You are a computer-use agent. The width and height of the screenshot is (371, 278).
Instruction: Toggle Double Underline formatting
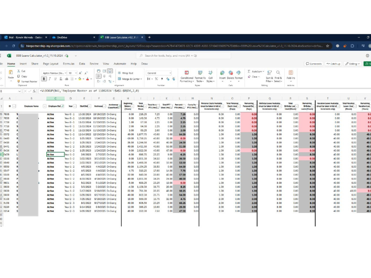[61, 79]
